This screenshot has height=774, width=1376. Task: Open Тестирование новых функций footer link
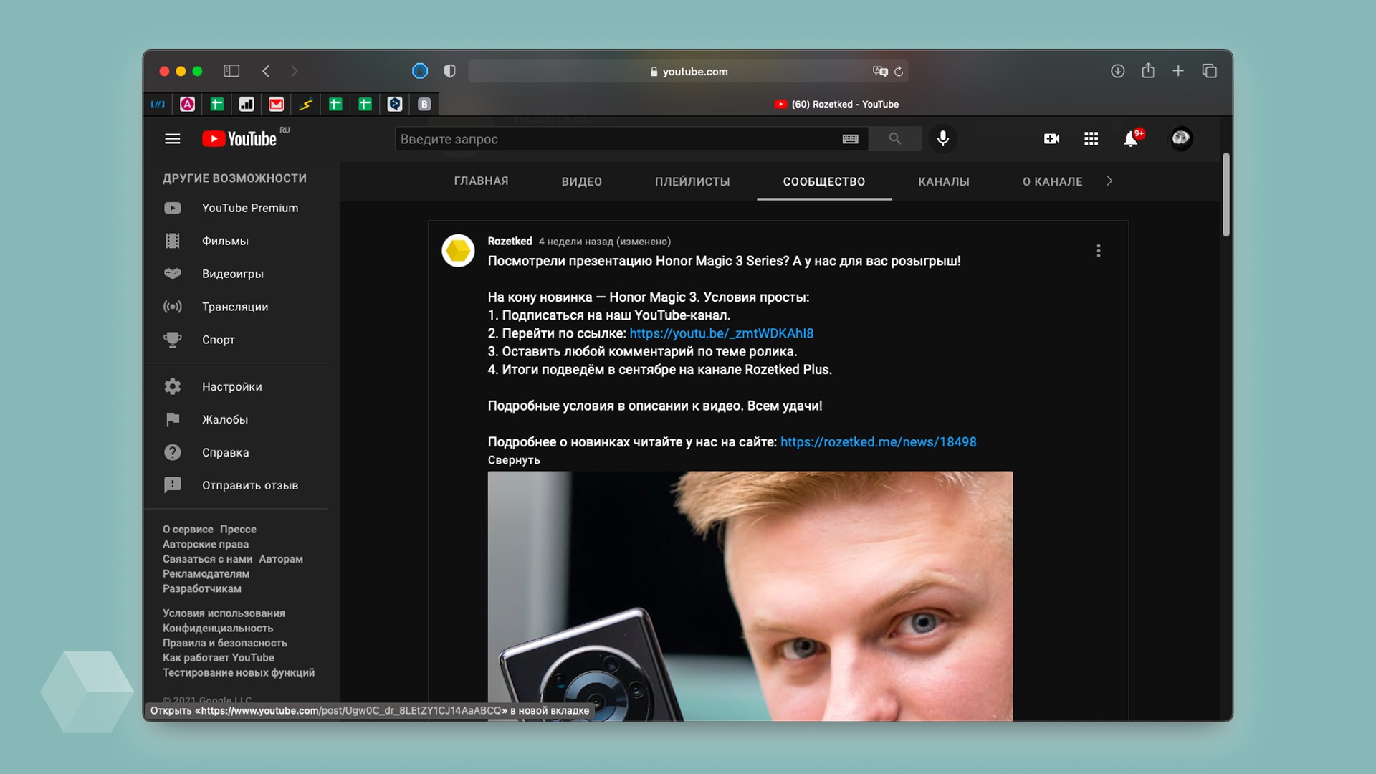[x=239, y=672]
